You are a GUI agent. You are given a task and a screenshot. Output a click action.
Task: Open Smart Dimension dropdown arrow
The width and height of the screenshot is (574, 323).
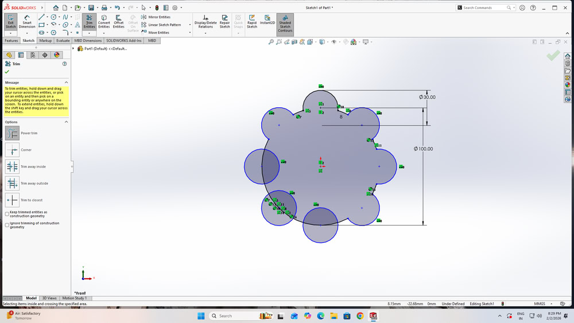27,33
